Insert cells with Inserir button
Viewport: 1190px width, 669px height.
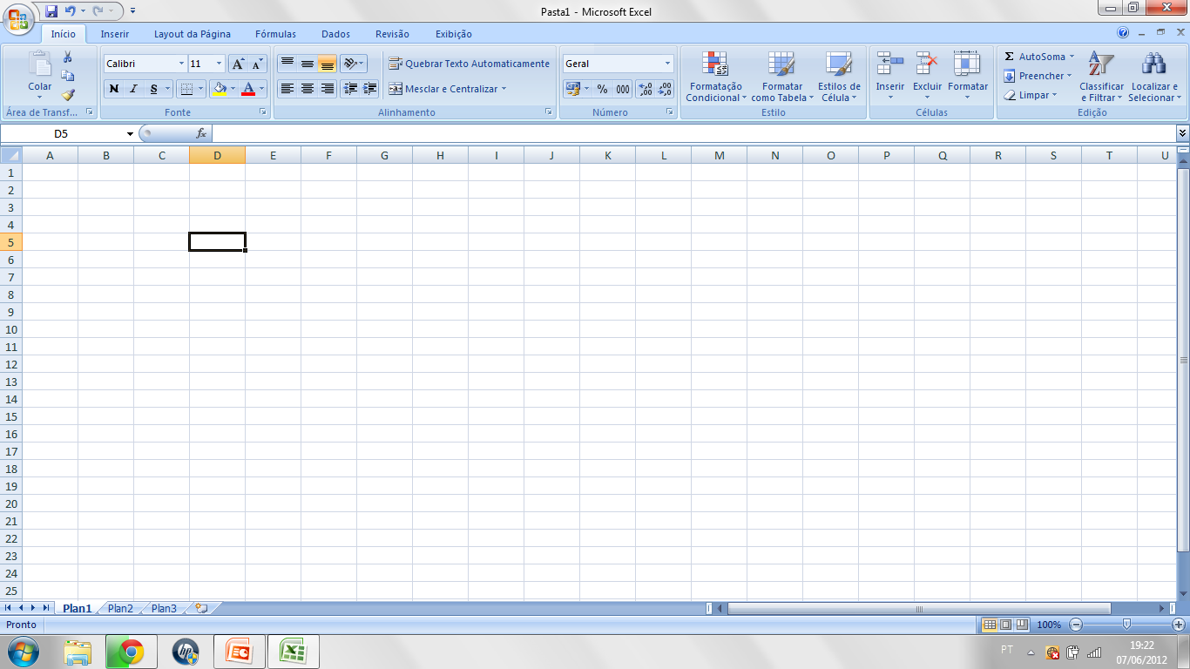pos(890,77)
